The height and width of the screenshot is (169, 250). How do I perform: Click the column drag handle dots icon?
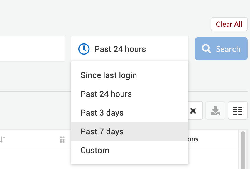(62, 140)
